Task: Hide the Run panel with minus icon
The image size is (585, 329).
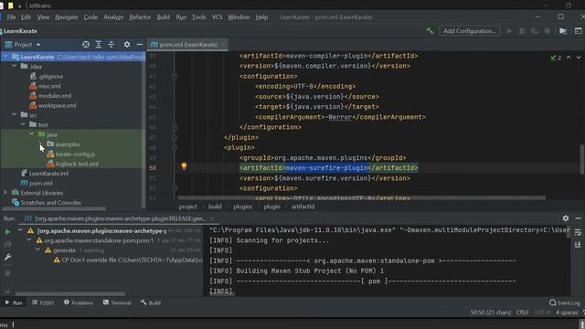Action: click(x=579, y=218)
